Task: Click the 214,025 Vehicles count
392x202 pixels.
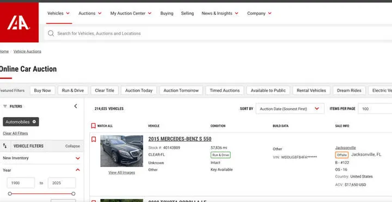Action: tap(109, 109)
